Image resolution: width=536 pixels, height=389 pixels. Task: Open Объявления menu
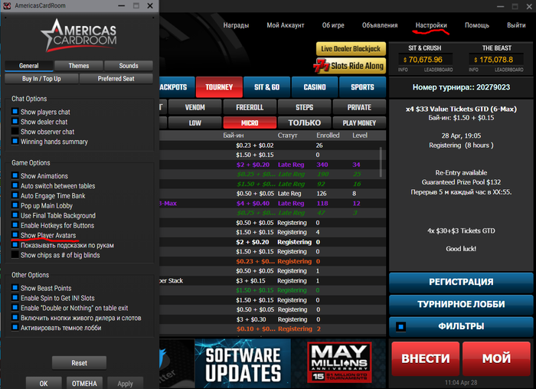click(x=380, y=25)
